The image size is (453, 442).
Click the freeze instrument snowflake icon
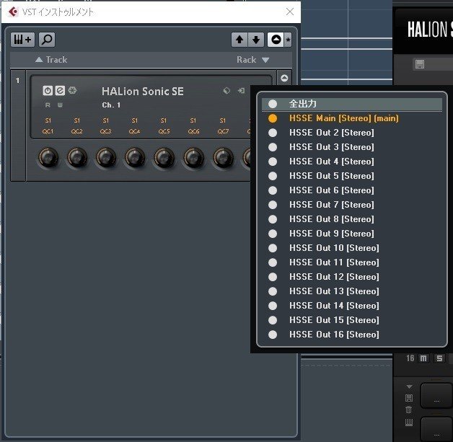coord(72,91)
